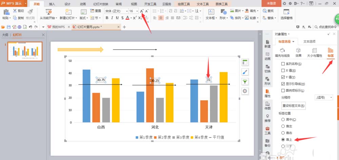Switch to the 插入 ribbon tab

[x=52, y=4]
